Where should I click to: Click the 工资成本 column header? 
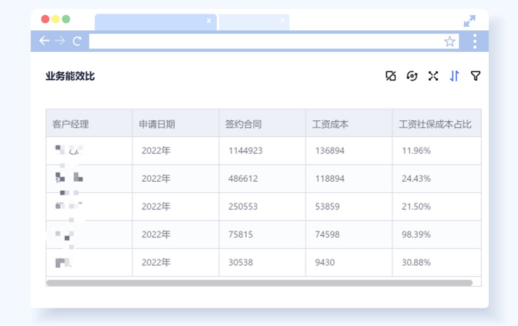click(330, 124)
